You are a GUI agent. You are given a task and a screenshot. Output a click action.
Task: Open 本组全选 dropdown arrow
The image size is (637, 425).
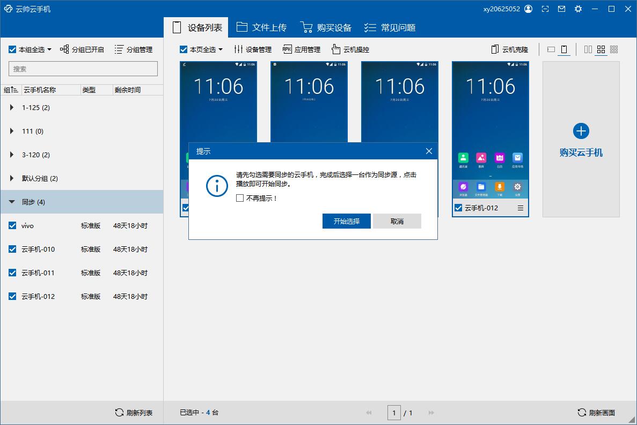click(49, 49)
